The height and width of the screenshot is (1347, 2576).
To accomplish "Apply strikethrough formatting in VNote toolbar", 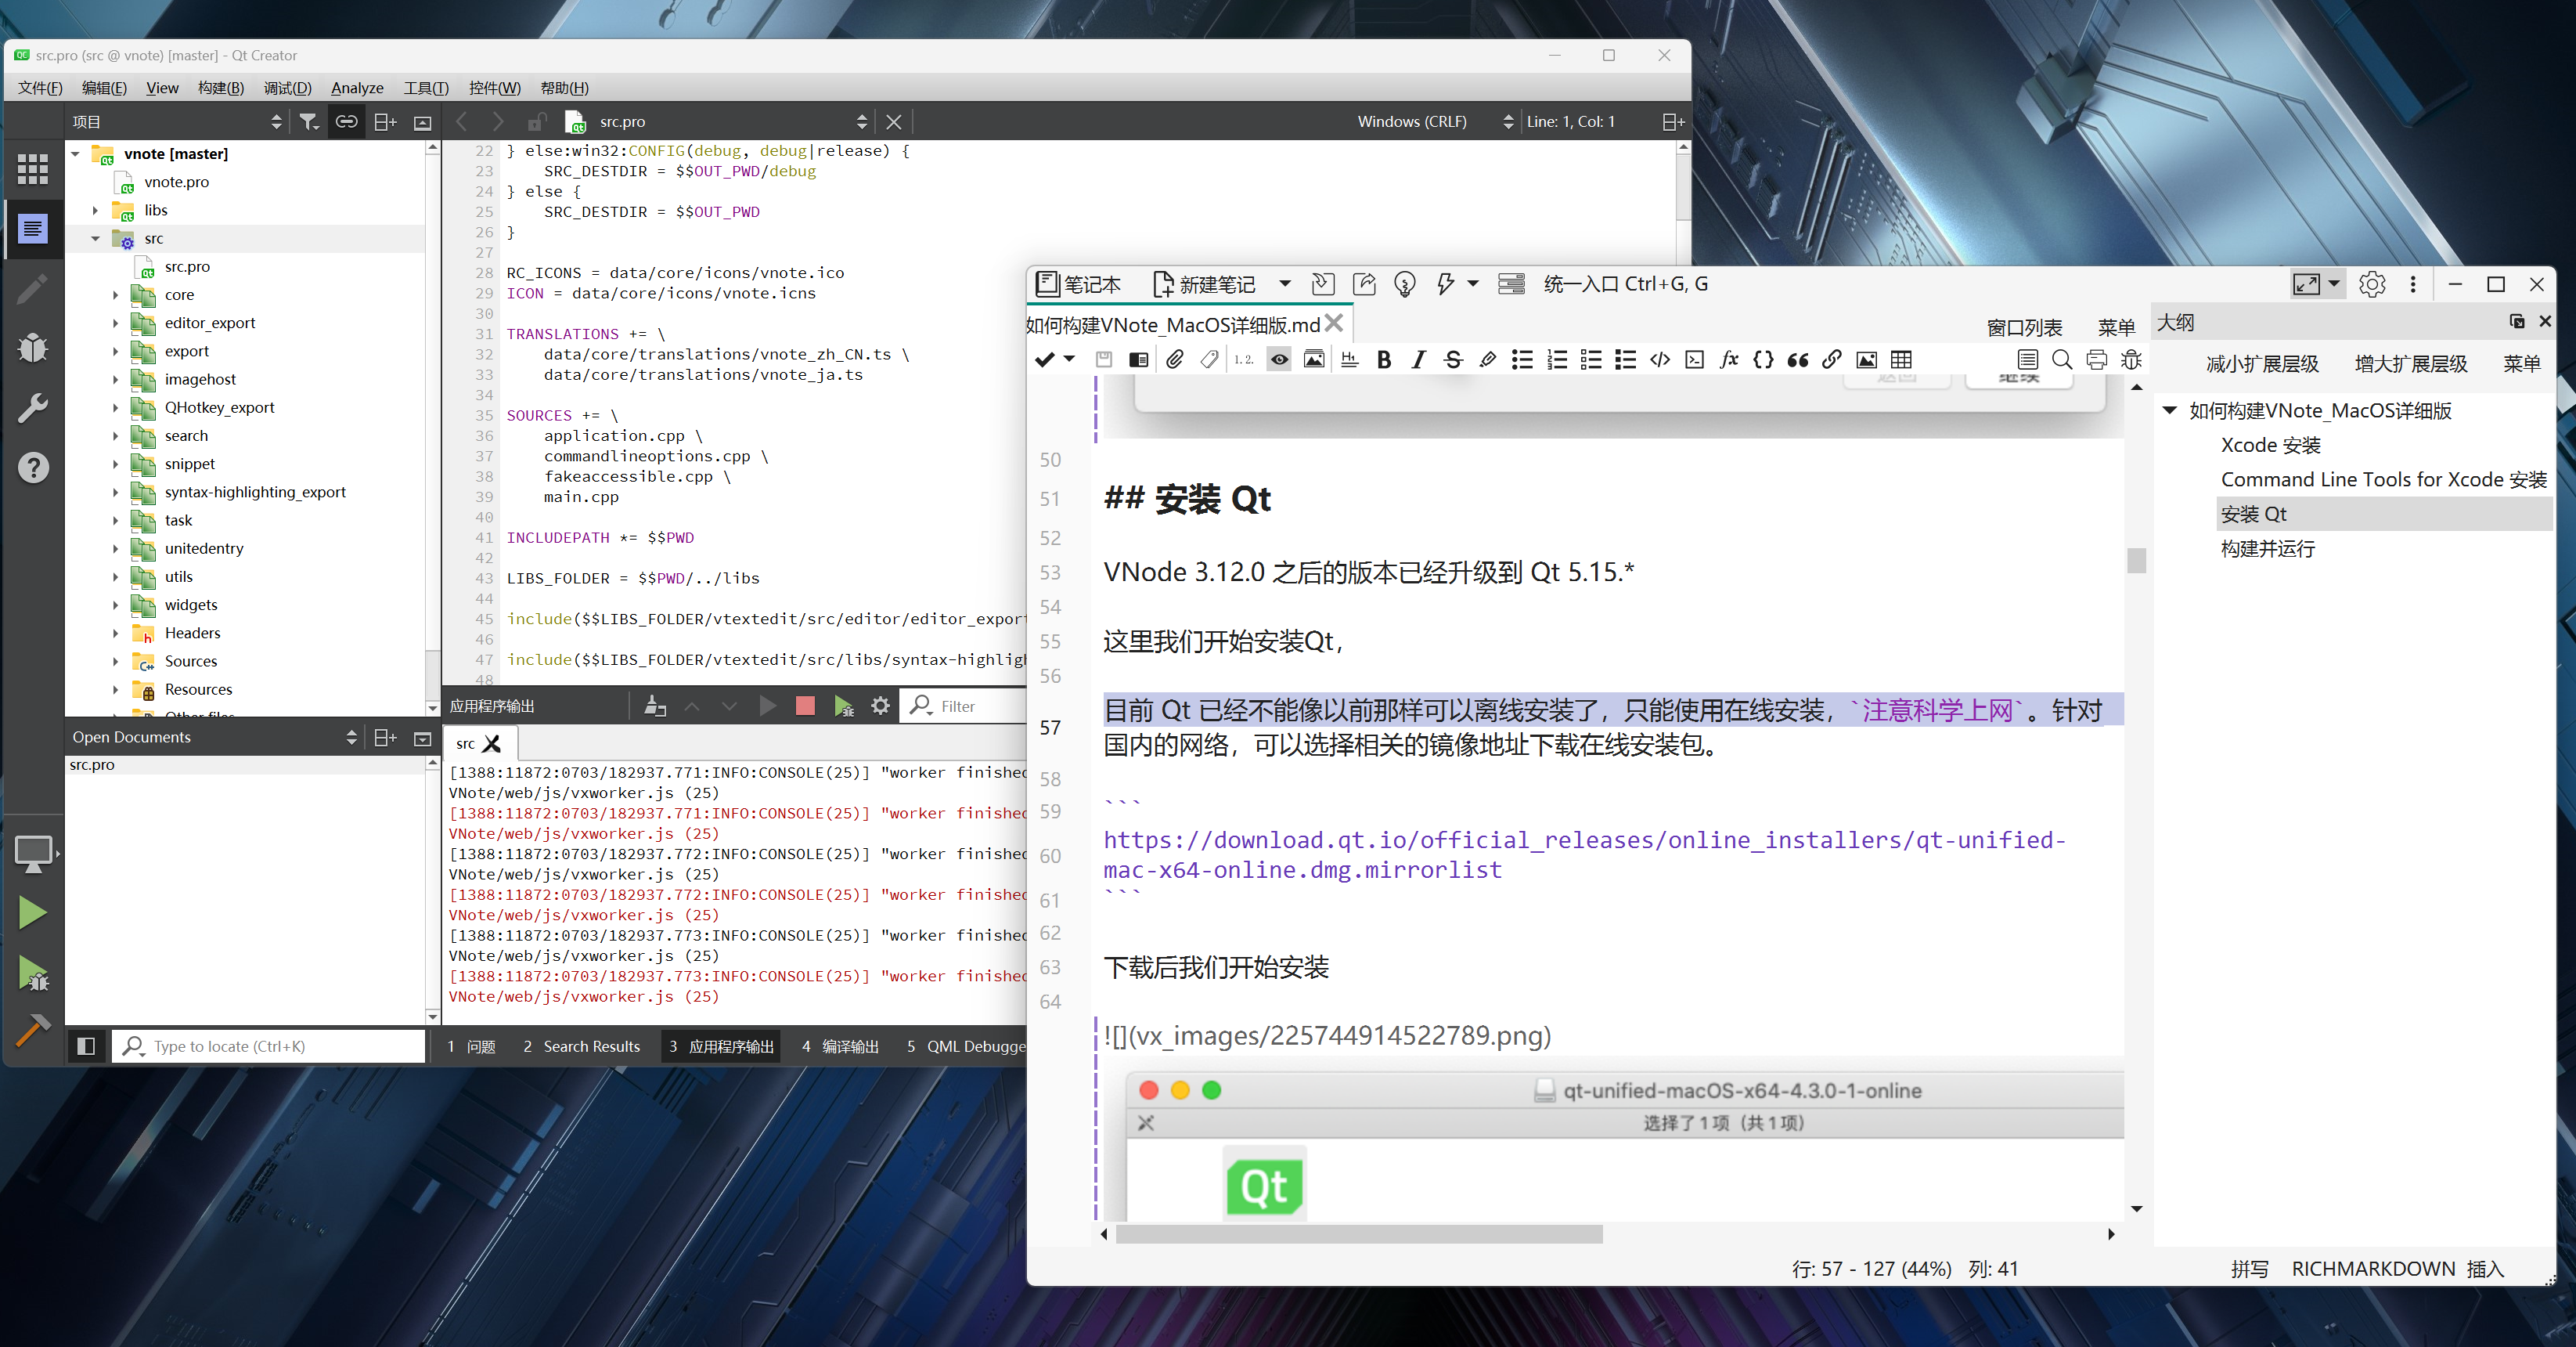I will [x=1453, y=359].
